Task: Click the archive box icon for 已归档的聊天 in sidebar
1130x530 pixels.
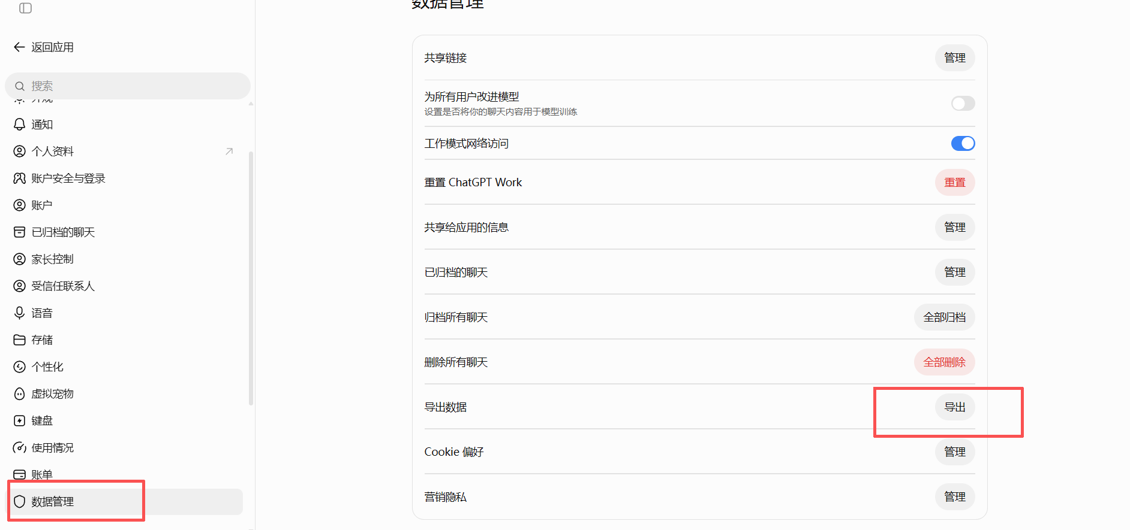Action: click(20, 232)
